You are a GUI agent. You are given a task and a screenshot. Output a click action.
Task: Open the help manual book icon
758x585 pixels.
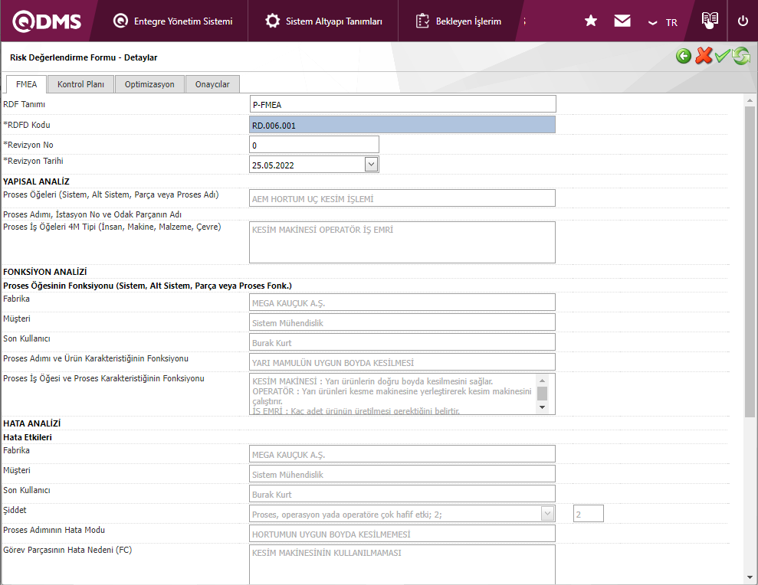pyautogui.click(x=710, y=21)
